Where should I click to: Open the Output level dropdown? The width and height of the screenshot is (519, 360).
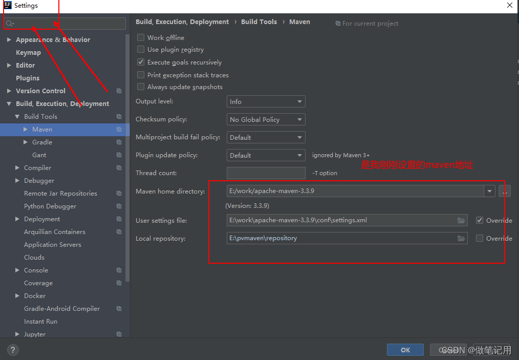click(x=266, y=101)
